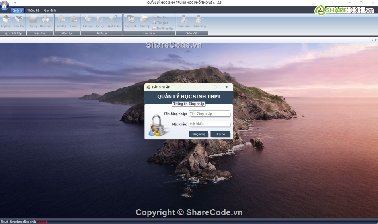
Task: Switch to the Thống kê tab
Action: 33,10
